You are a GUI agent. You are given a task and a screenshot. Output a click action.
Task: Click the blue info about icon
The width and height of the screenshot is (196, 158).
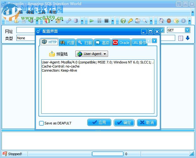183,21
